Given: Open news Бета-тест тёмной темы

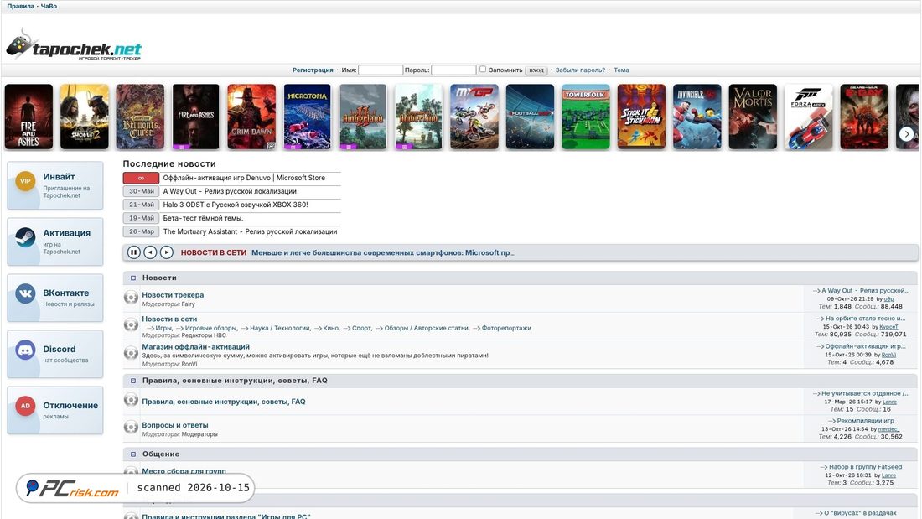Looking at the screenshot, I should click(203, 218).
